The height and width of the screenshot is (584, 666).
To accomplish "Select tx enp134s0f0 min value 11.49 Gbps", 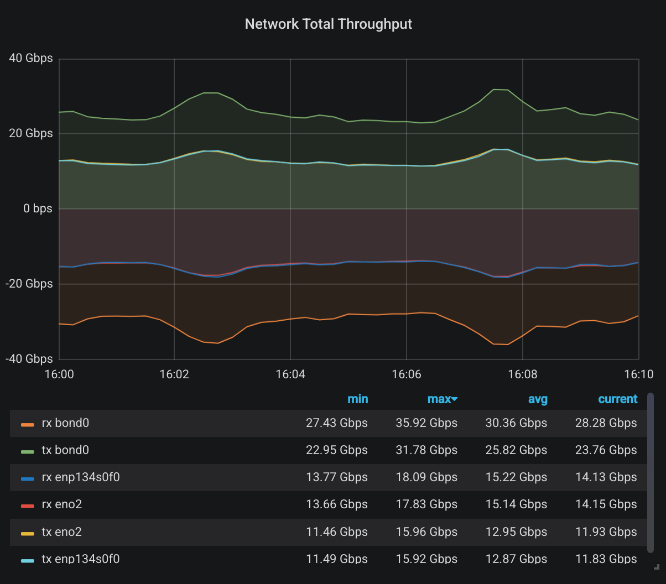I will tap(337, 559).
